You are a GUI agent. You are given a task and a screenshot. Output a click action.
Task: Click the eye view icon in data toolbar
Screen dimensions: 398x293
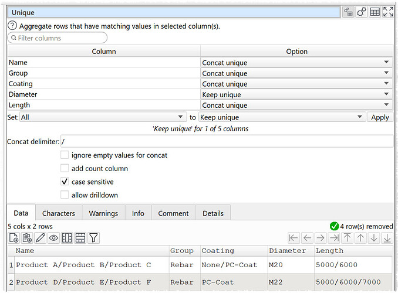pos(53,238)
